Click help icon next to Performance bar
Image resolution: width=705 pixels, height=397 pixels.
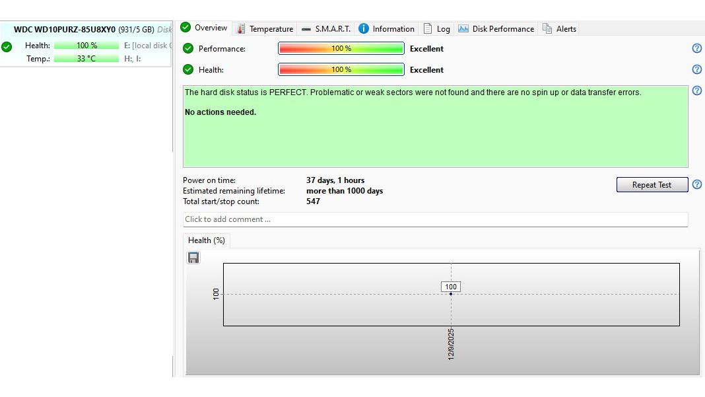(696, 48)
